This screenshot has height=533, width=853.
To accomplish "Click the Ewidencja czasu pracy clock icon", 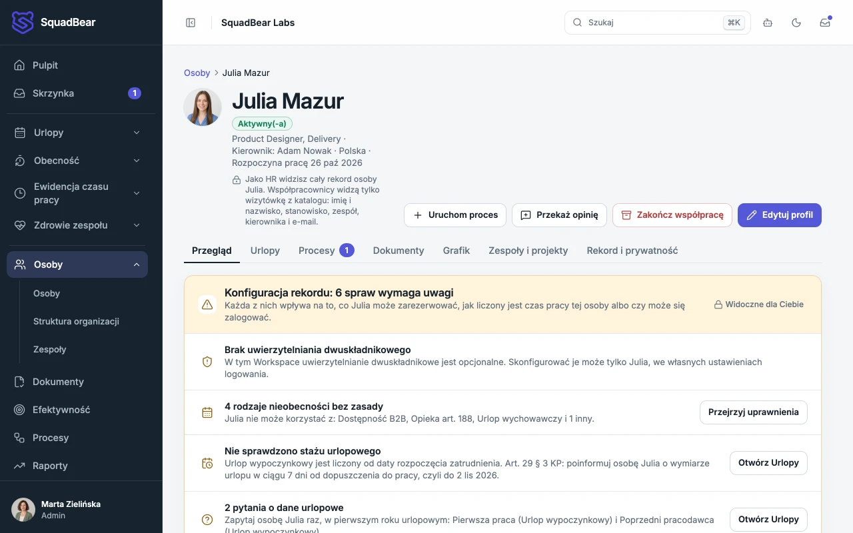I will point(21,193).
